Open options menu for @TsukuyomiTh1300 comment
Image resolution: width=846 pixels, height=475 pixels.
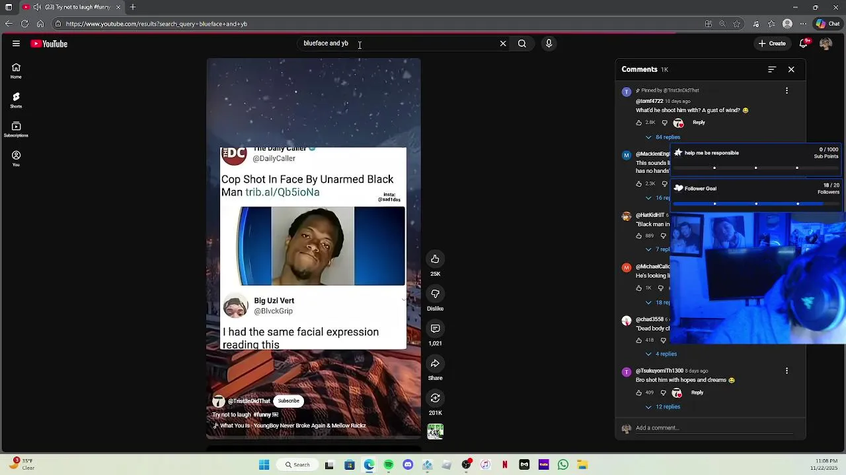tap(787, 371)
